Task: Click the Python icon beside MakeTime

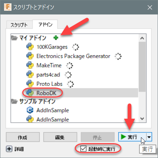Action: pos(30,65)
